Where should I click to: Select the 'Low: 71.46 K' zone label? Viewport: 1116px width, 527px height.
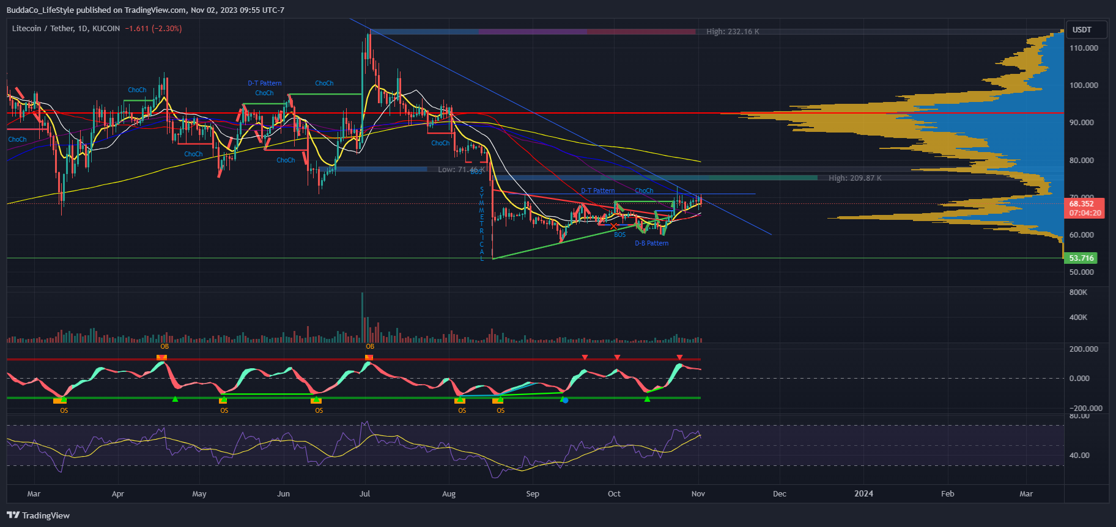coord(462,169)
